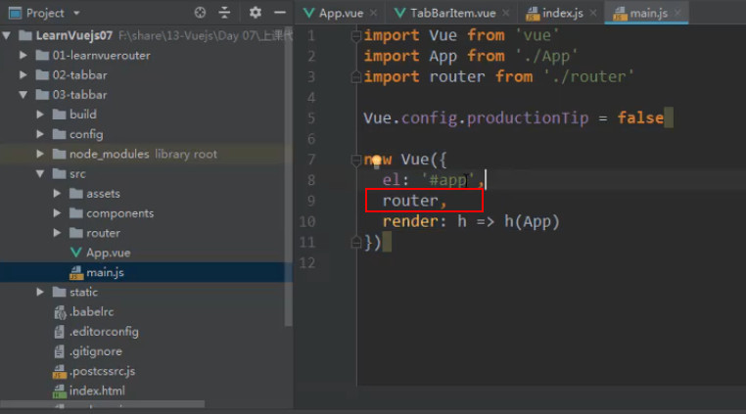
Task: Select the index.html file
Action: coord(97,391)
